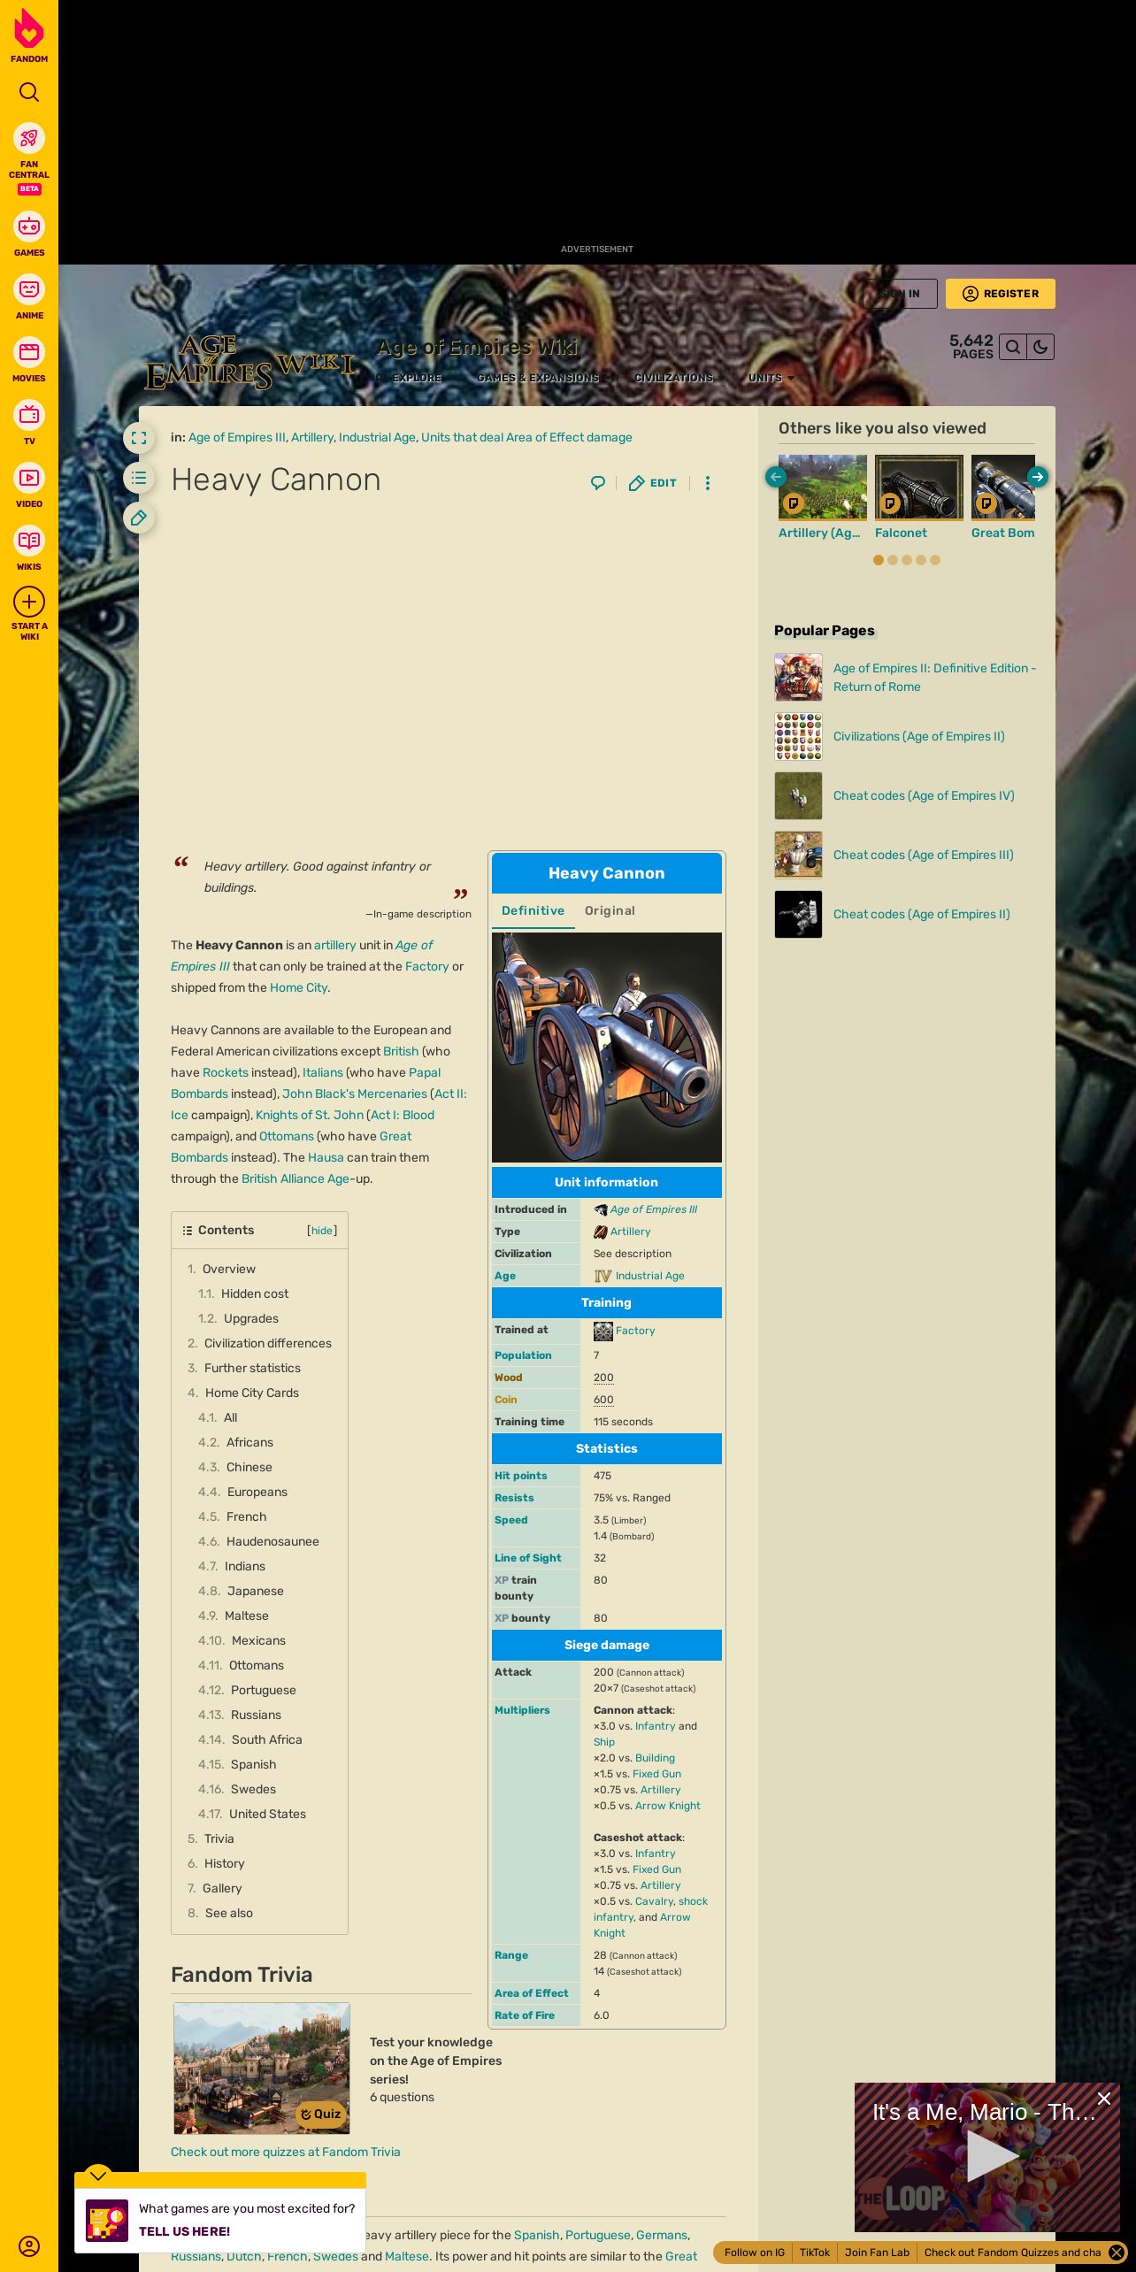
Task: Play the It's a Me, Mario video
Action: pyautogui.click(x=991, y=2155)
